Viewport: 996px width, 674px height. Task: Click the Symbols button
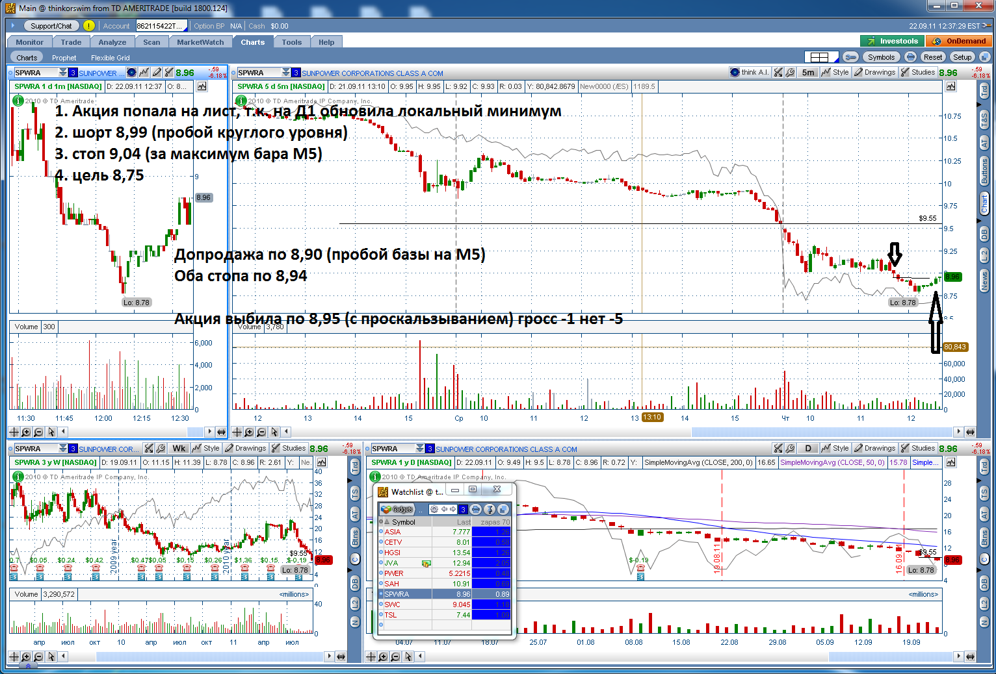click(881, 57)
